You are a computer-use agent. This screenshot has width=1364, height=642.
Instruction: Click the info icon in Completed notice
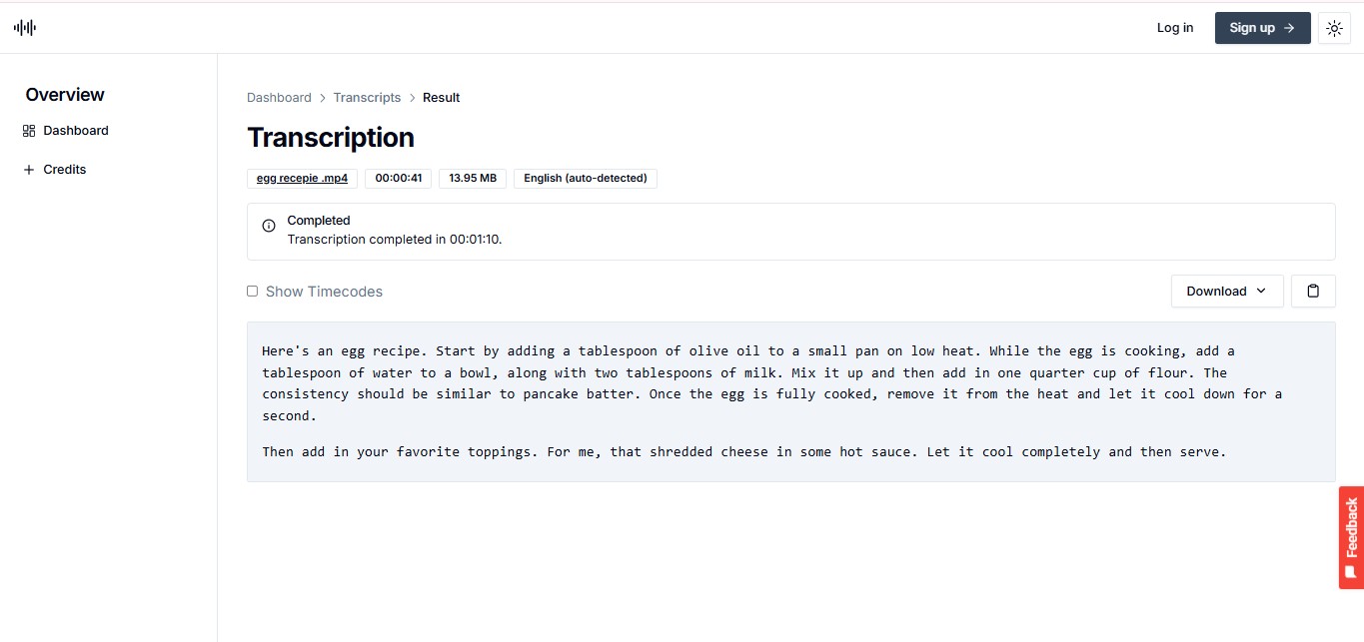click(269, 226)
